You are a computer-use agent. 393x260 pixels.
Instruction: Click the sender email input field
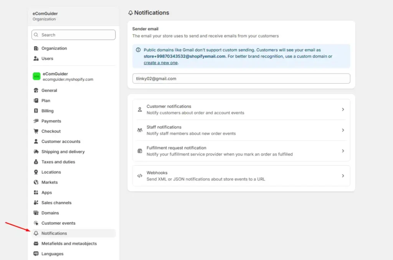tap(241, 78)
